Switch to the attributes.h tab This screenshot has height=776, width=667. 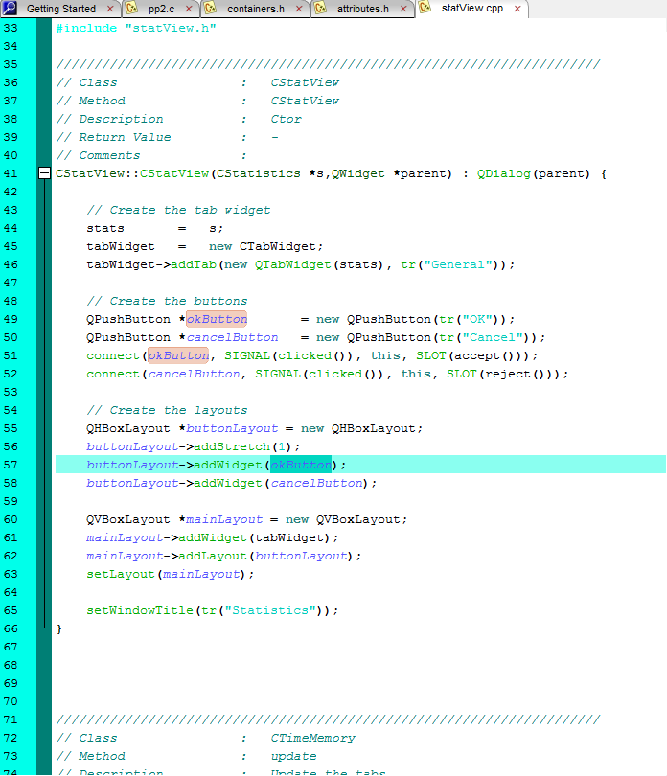click(x=362, y=9)
